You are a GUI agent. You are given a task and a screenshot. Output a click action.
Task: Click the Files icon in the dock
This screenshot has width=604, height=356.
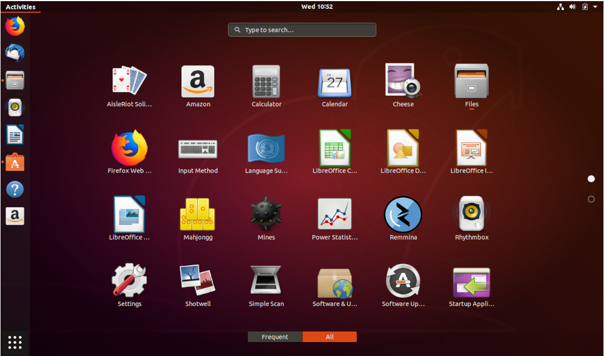click(x=15, y=80)
